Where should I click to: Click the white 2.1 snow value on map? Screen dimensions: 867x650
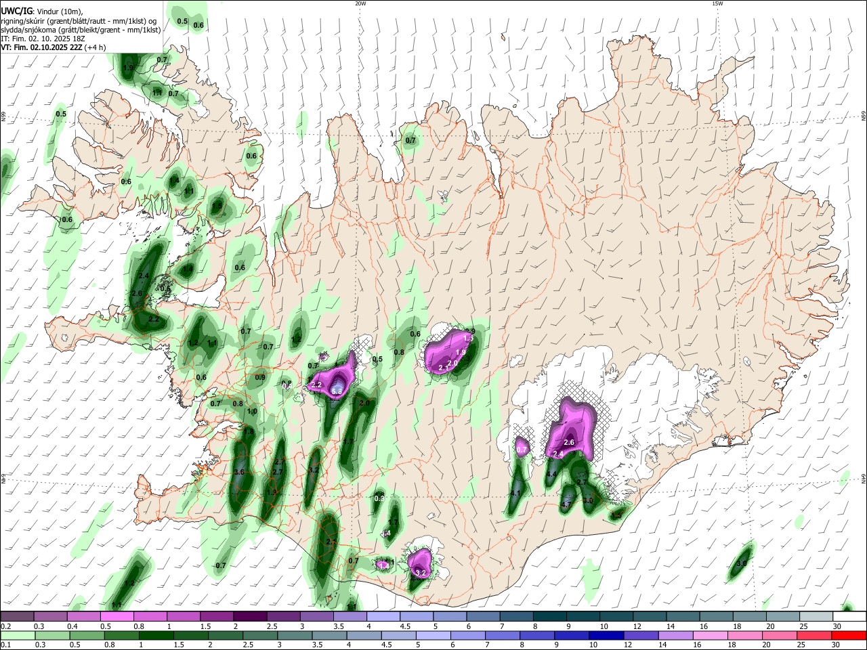pyautogui.click(x=444, y=368)
